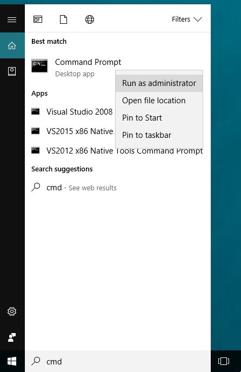Open Task View on taskbar
The width and height of the screenshot is (241, 372).
(224, 361)
